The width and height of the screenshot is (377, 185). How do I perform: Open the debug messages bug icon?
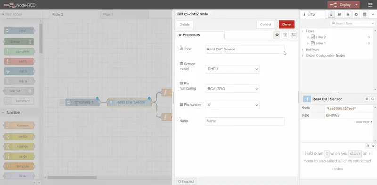(348, 15)
